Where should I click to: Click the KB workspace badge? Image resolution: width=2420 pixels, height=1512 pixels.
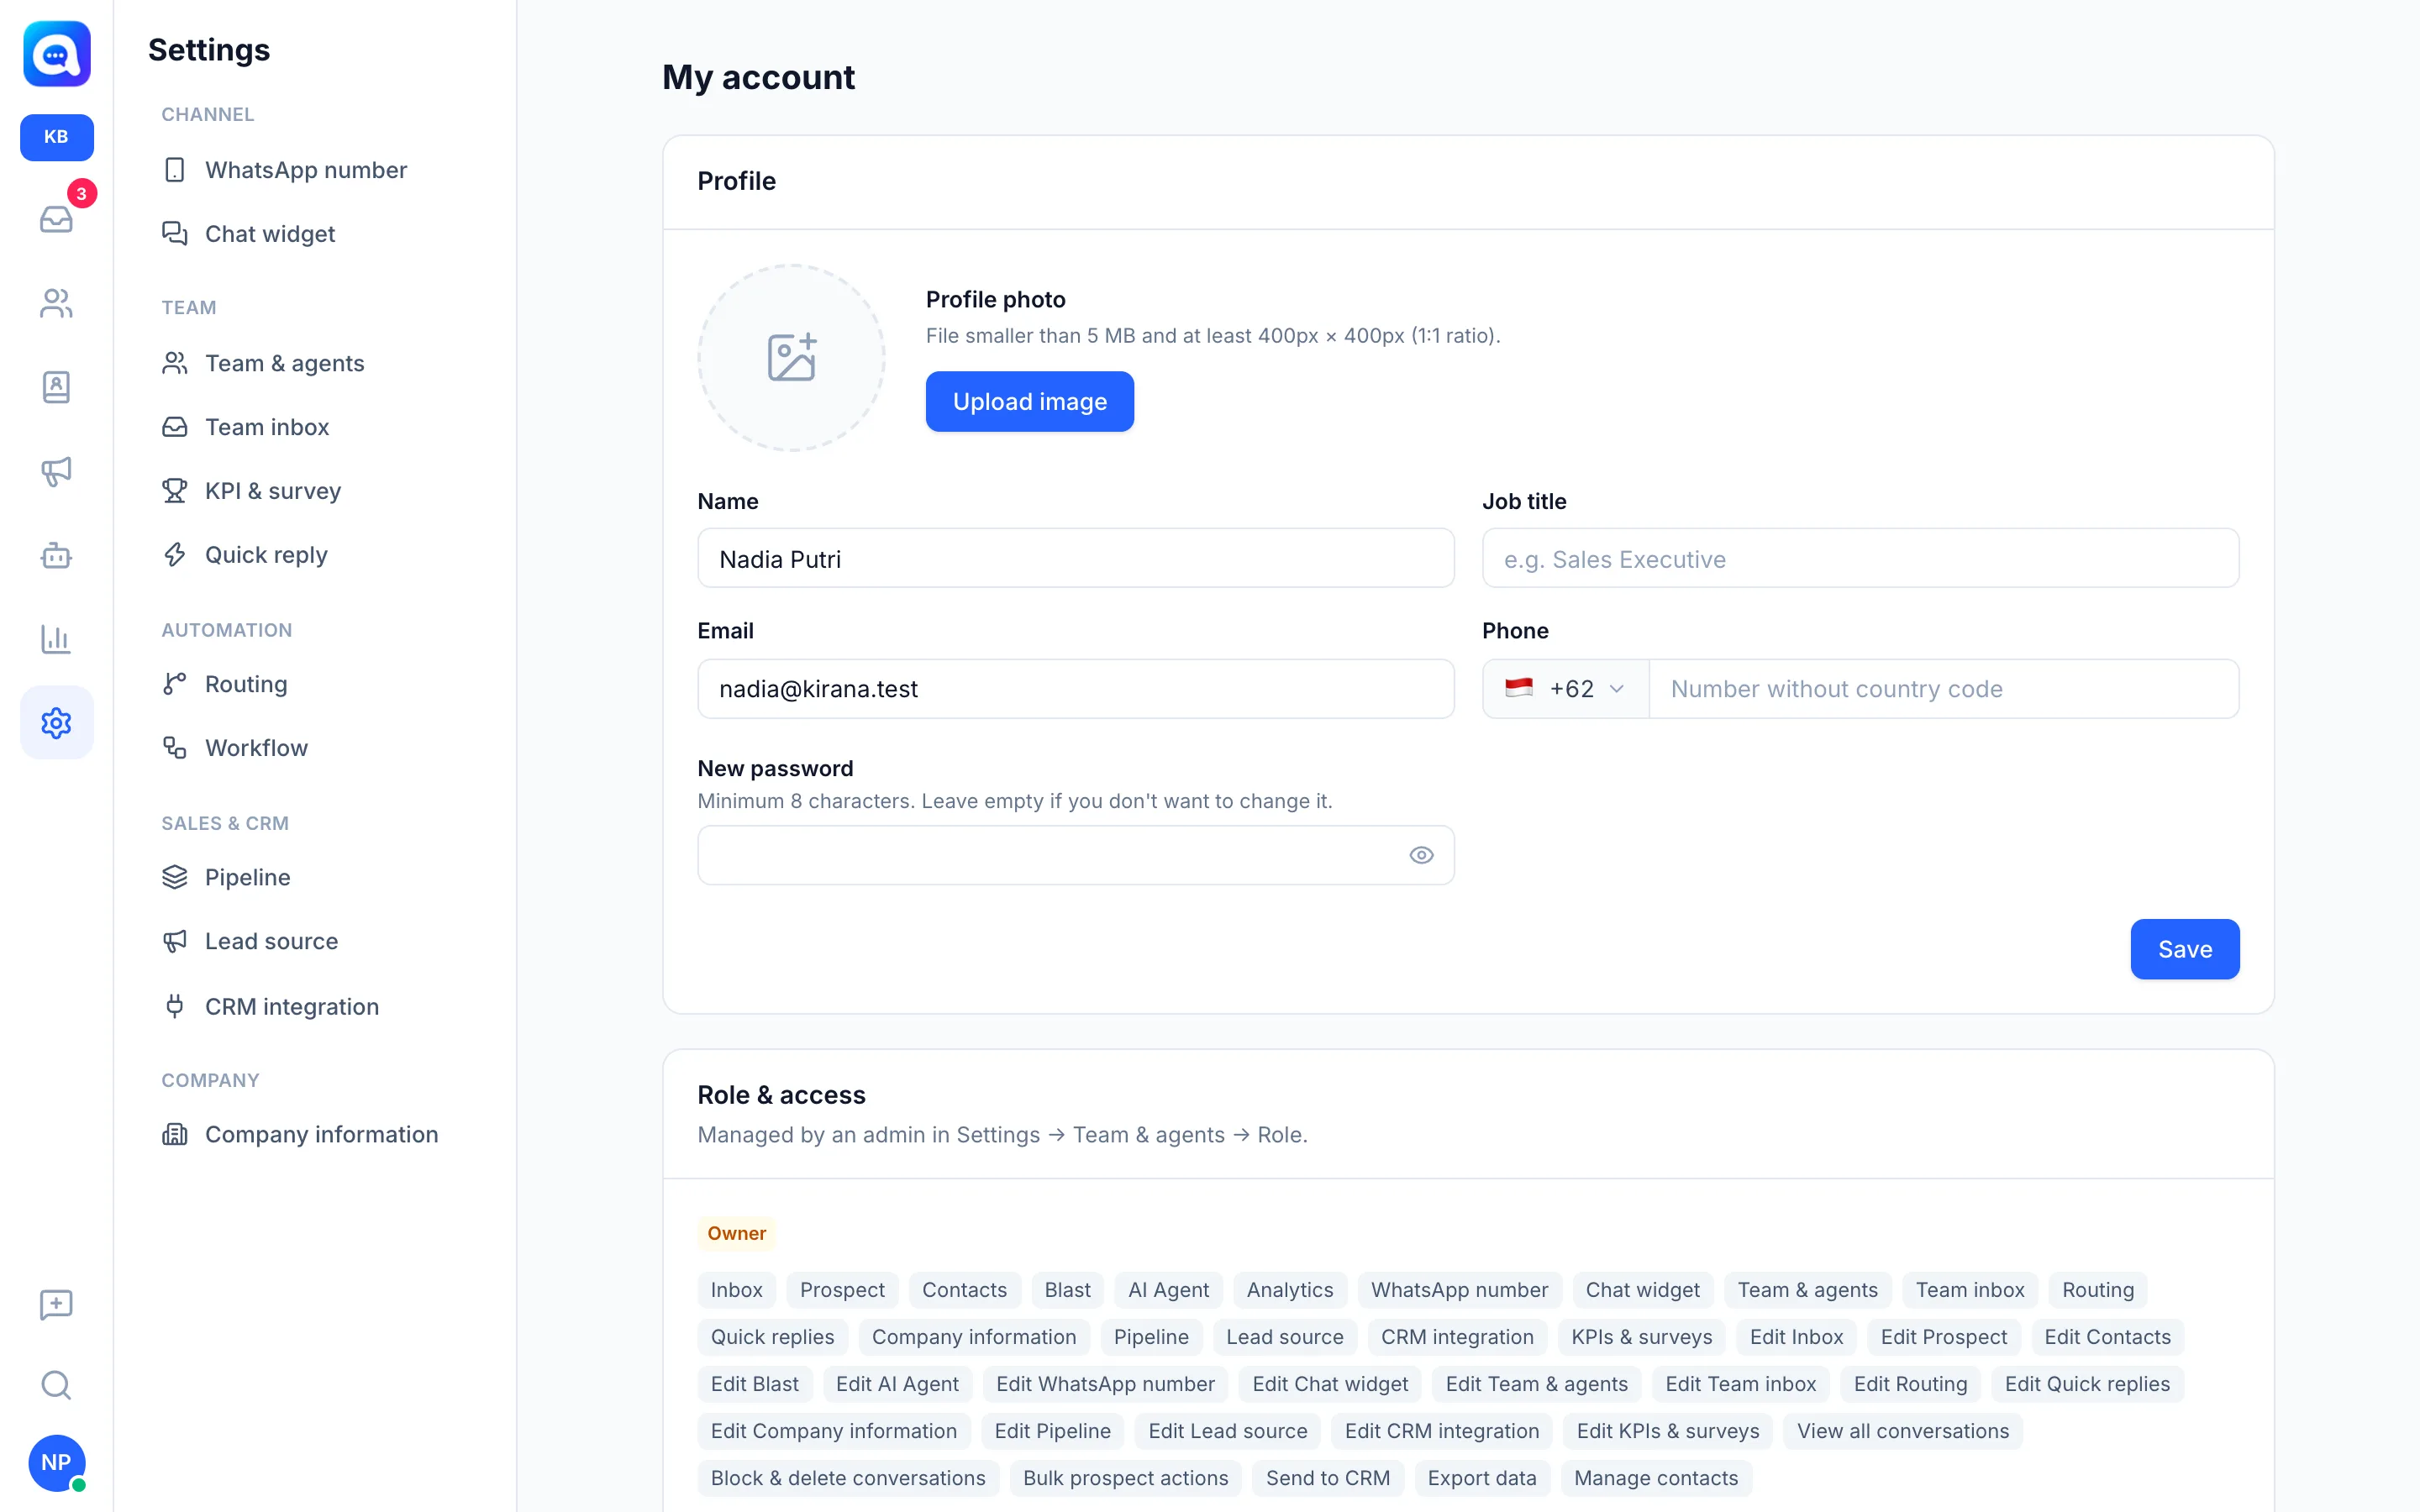pyautogui.click(x=56, y=137)
